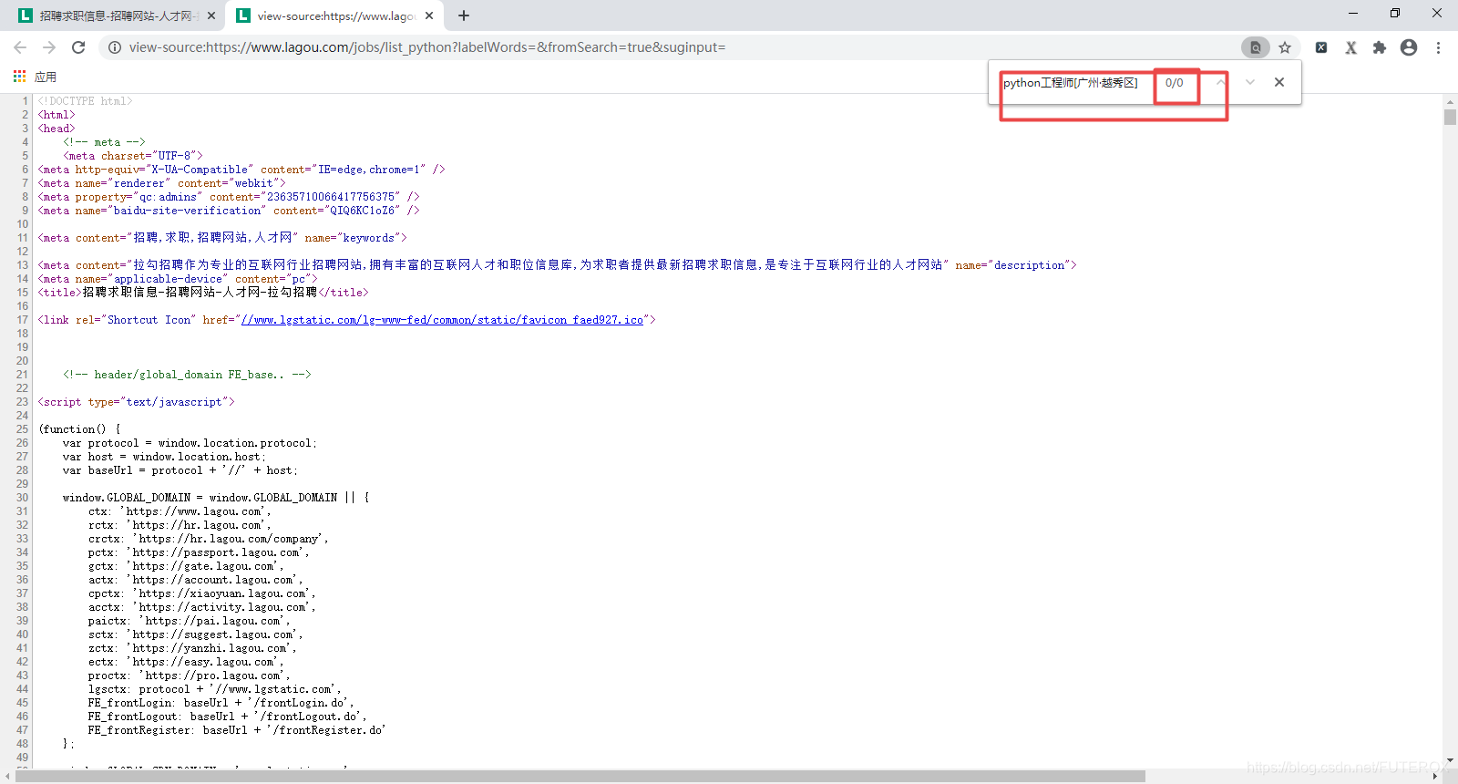Open Chrome's three-dot menu
Image resolution: width=1458 pixels, height=784 pixels.
coord(1438,47)
